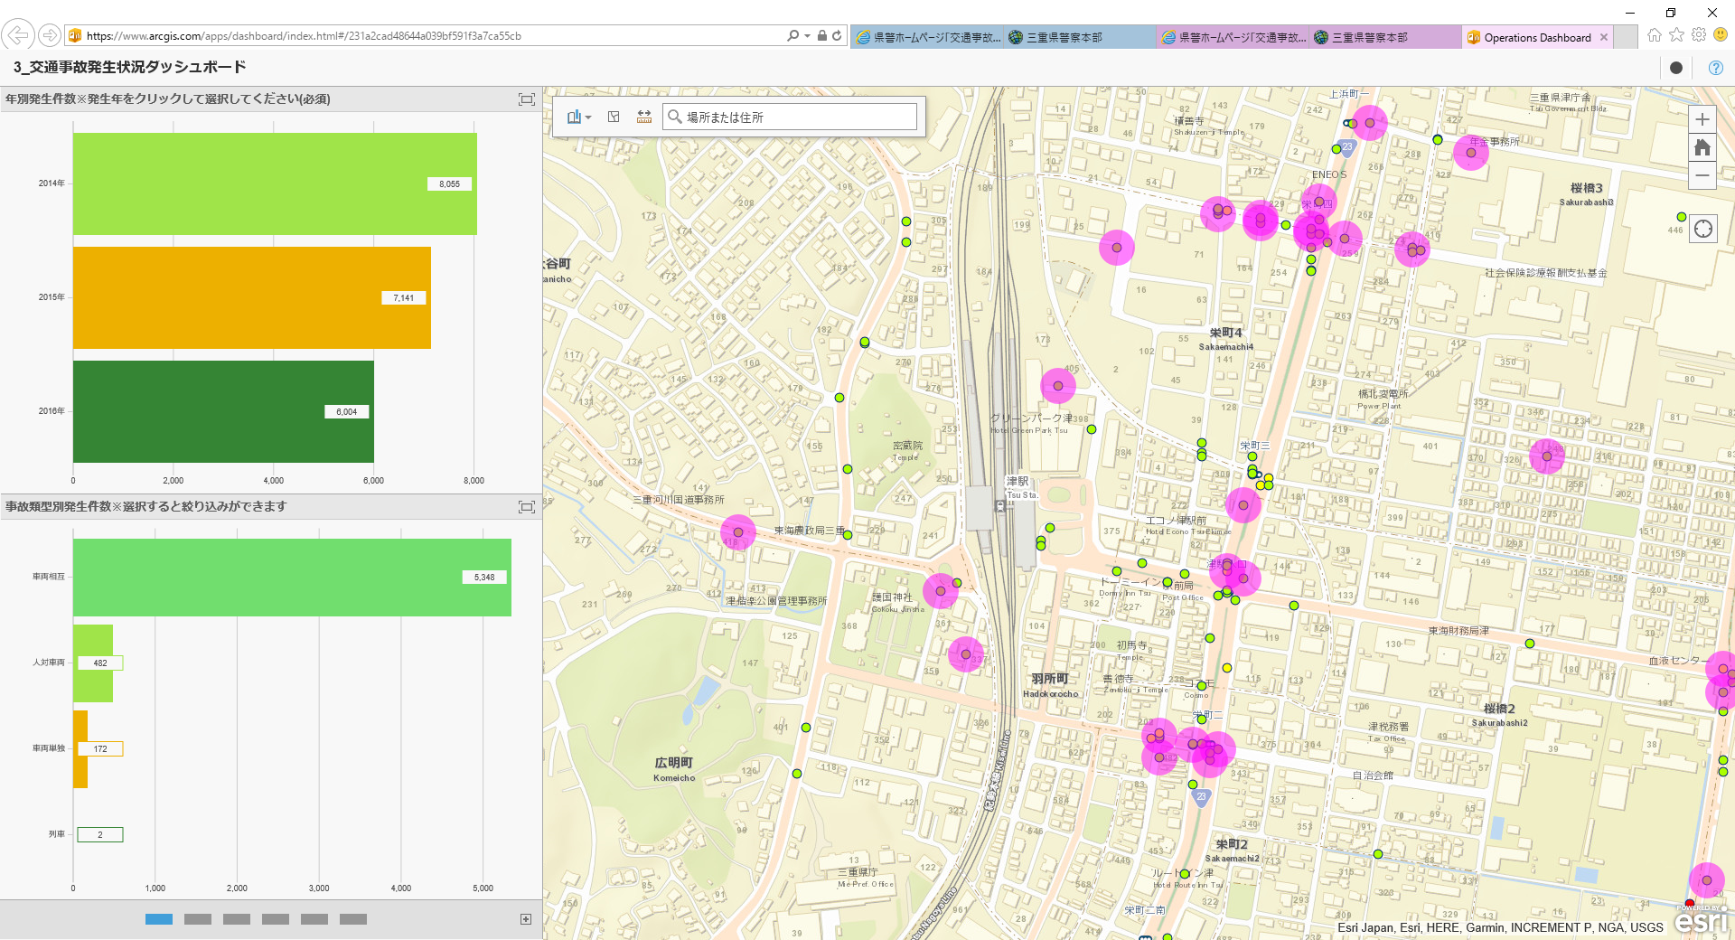Switch to the Operations Dashboard browser tab
The image size is (1735, 940).
(x=1536, y=37)
